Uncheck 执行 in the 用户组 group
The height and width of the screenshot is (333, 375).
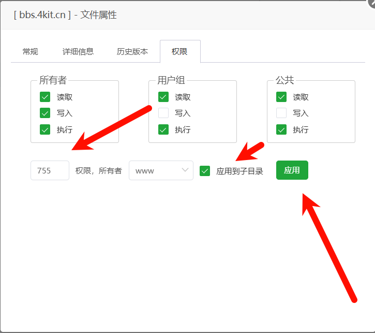click(163, 129)
